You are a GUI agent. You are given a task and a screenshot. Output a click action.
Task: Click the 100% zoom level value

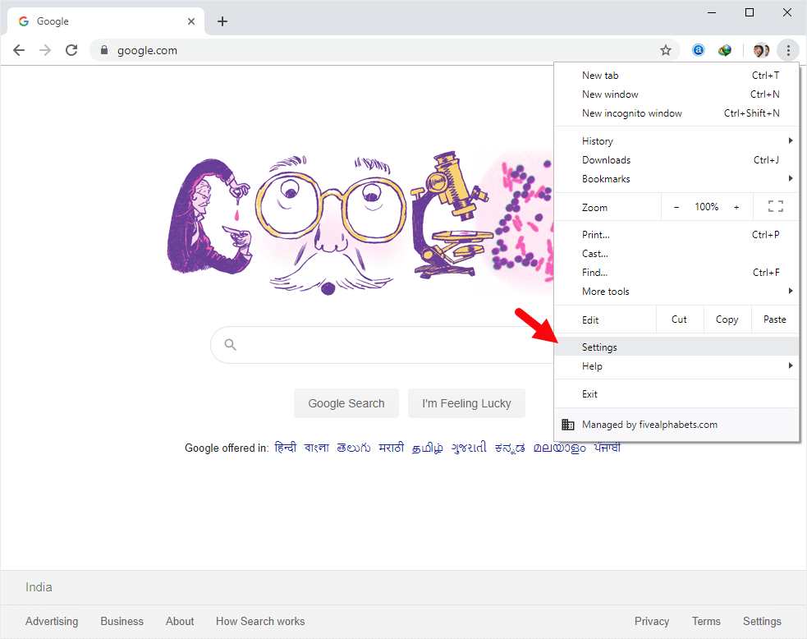(x=707, y=206)
